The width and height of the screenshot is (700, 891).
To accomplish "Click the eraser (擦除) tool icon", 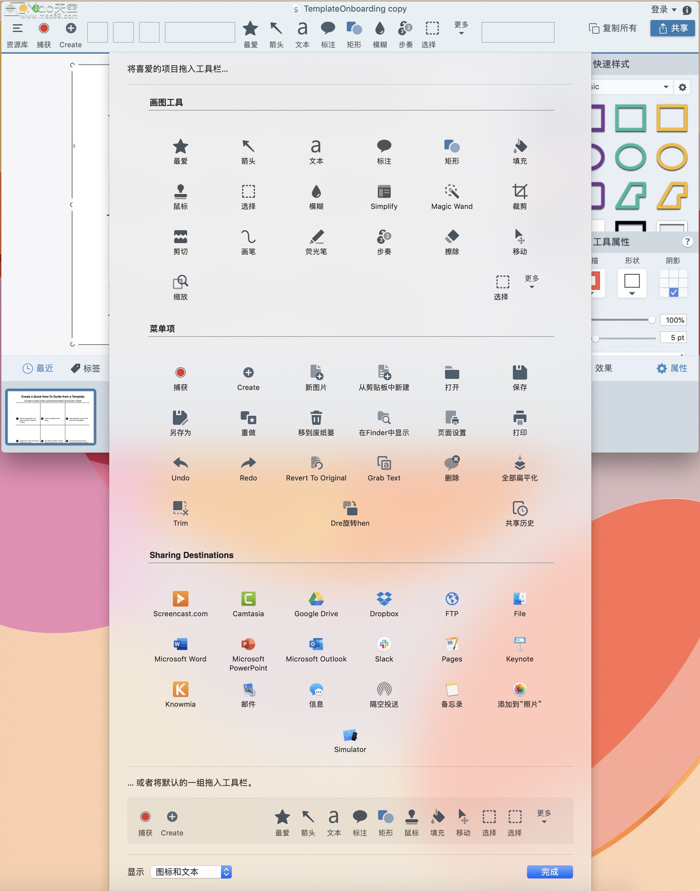I will point(452,237).
